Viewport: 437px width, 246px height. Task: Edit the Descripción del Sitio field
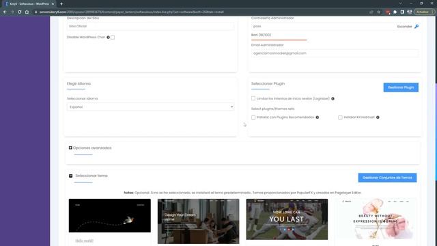150,26
